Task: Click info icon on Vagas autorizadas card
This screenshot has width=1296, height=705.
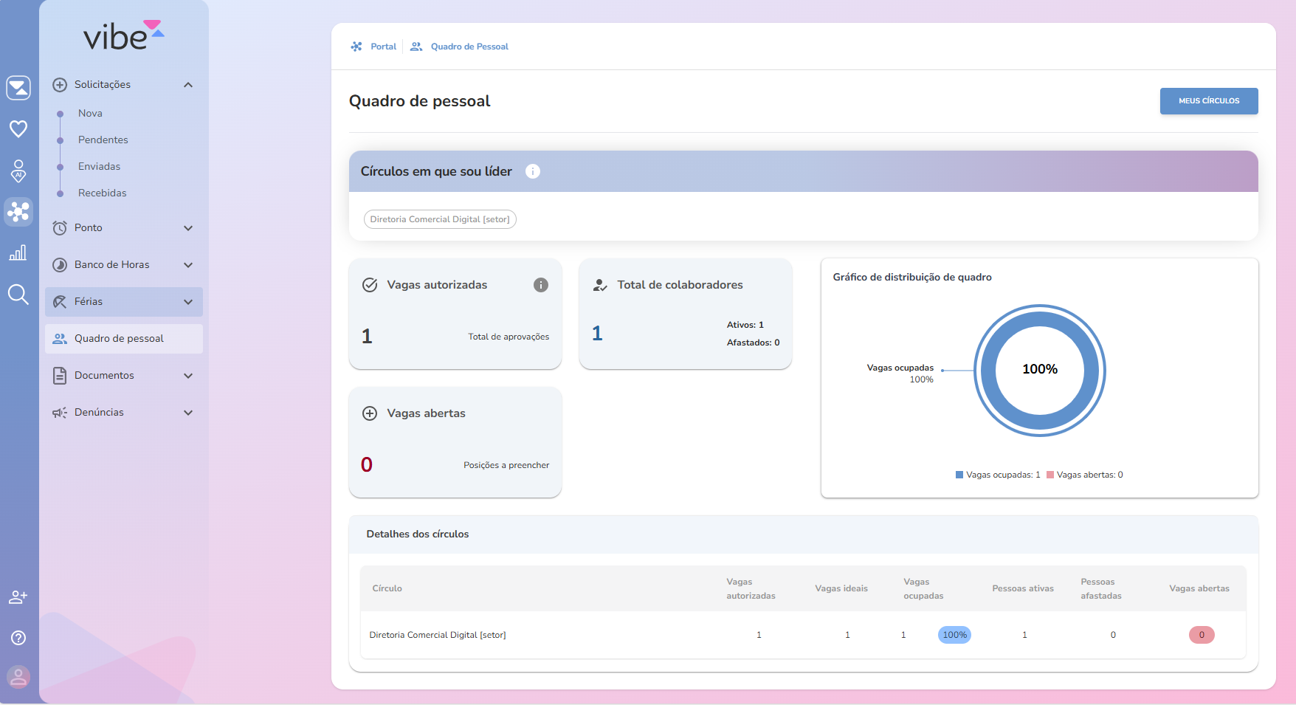Action: click(x=541, y=285)
